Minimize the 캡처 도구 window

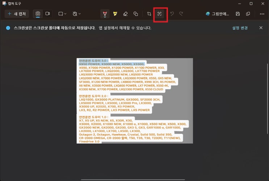click(x=239, y=4)
